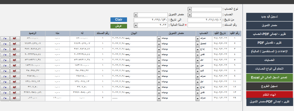Screen dimensions: 294x111
Task: Open الحساب dropdown in entry 29 row
Action: coord(198,98)
